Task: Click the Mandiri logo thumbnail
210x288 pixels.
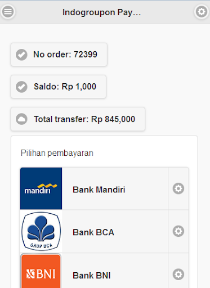Action: coord(41,188)
